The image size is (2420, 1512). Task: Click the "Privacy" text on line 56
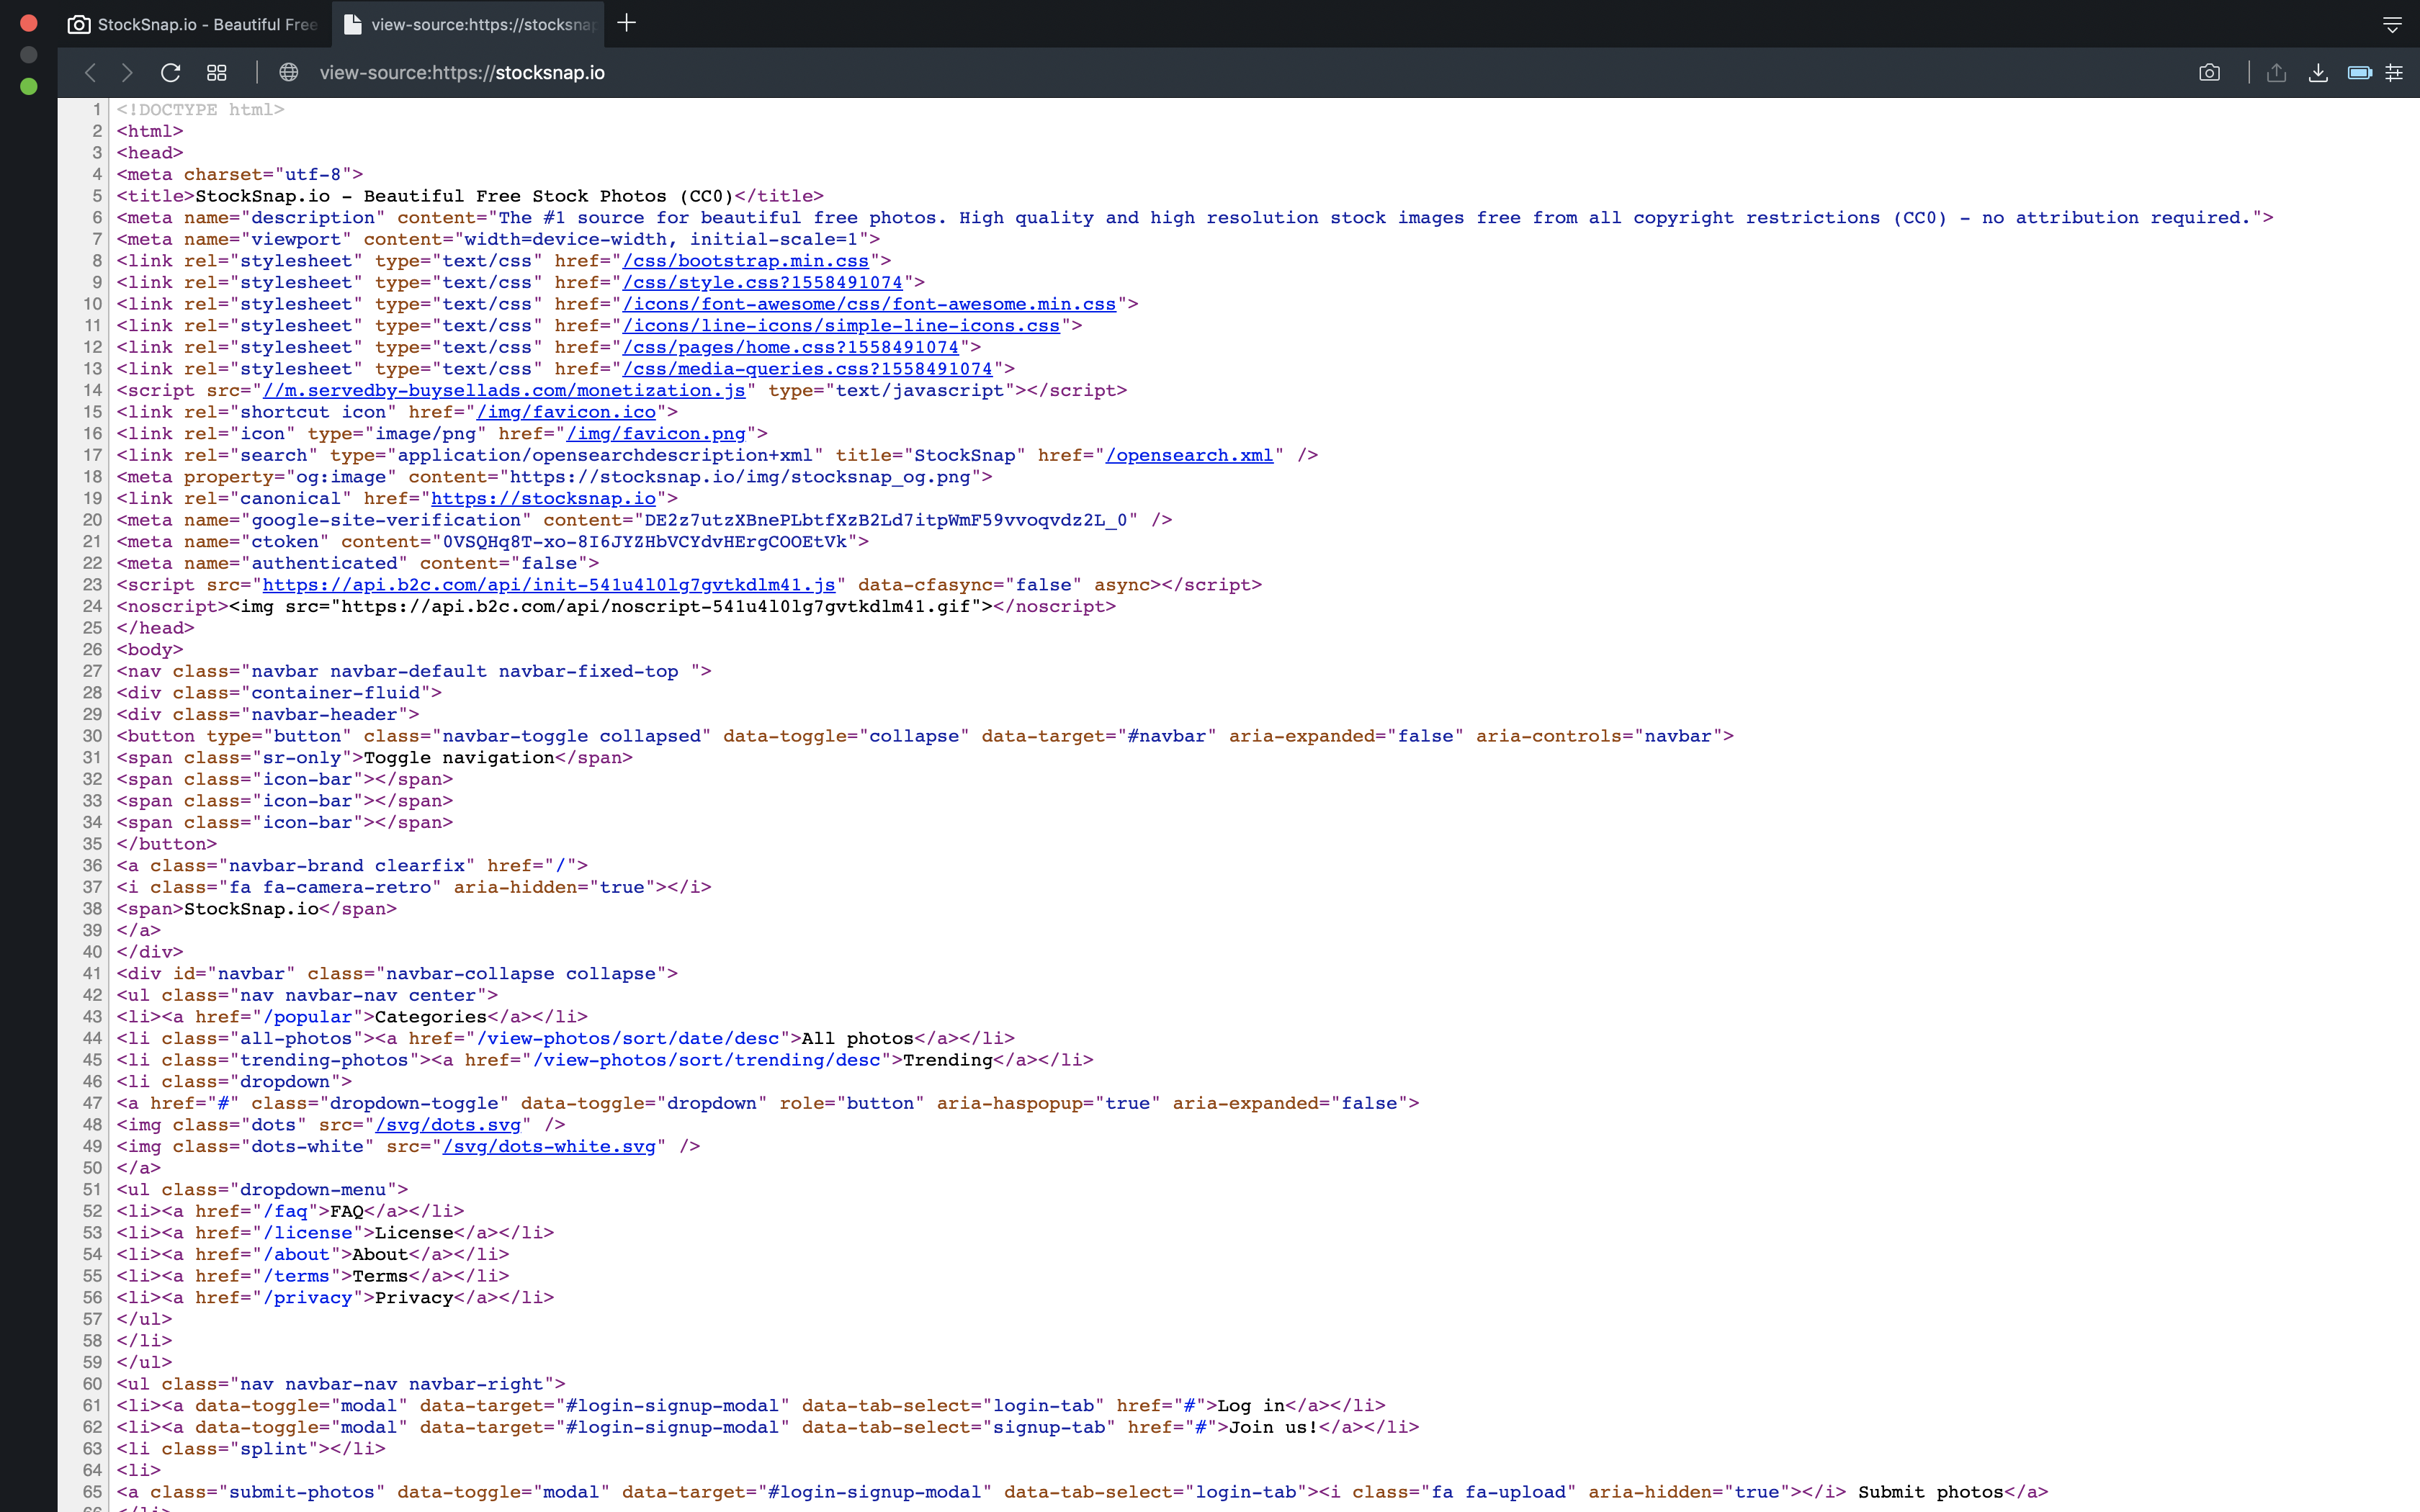point(414,1298)
